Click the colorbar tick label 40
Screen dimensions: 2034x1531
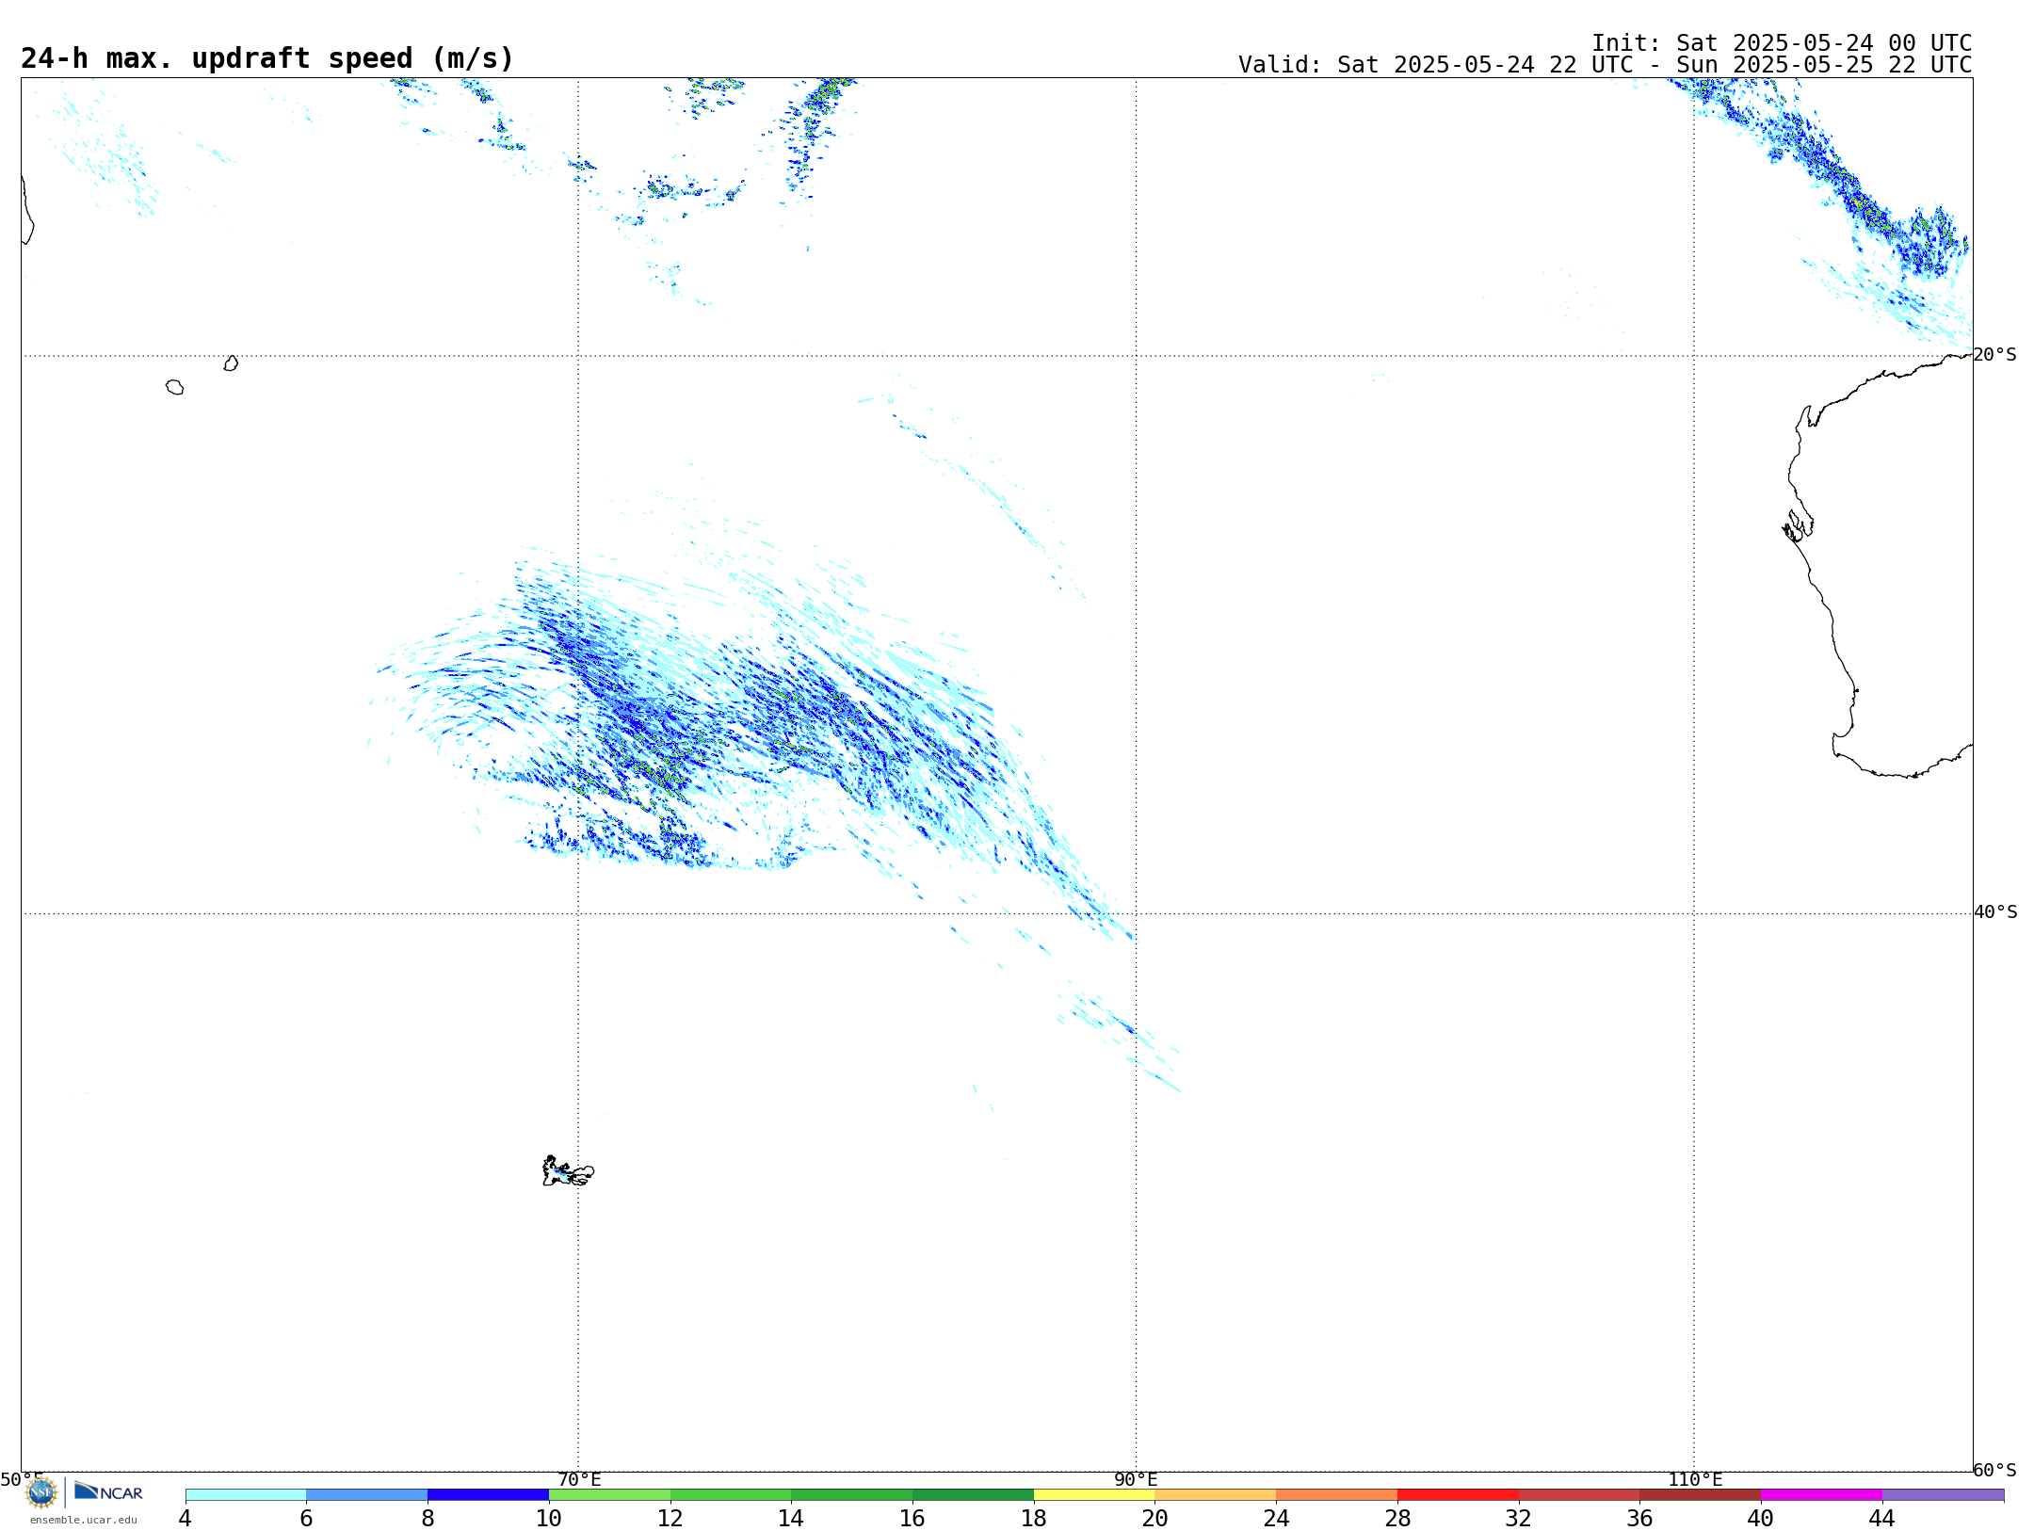[x=1761, y=1519]
